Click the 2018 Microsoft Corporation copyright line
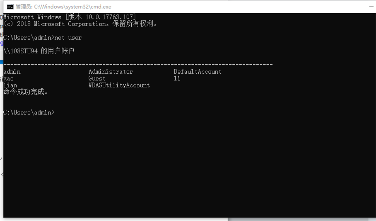This screenshot has width=376, height=221. [80, 24]
